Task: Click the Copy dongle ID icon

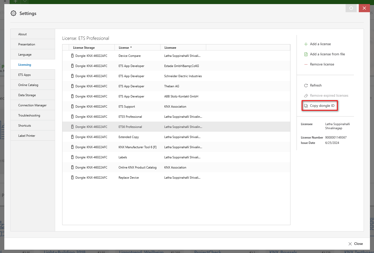Action: [x=306, y=106]
